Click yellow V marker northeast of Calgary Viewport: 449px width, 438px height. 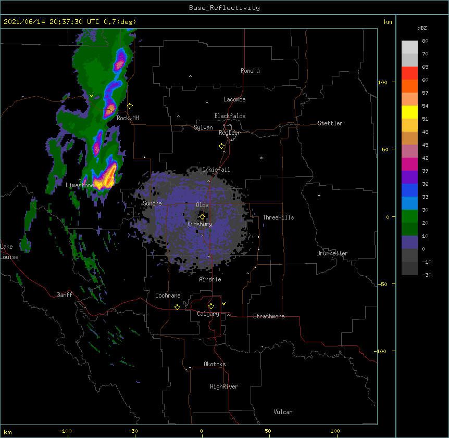[223, 304]
